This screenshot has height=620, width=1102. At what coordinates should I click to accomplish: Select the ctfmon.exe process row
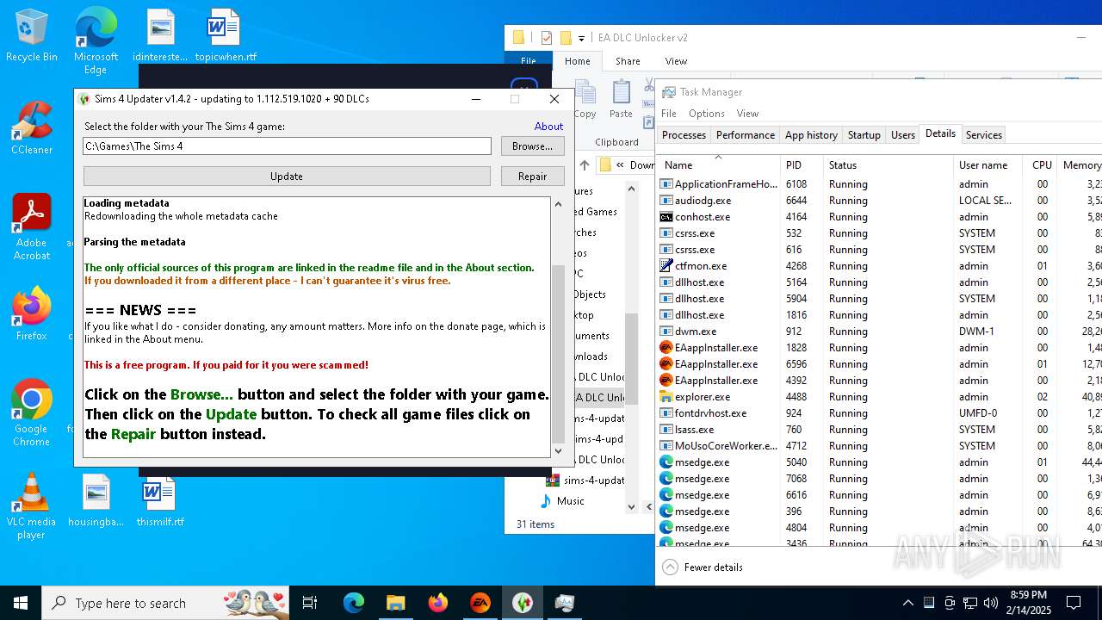point(880,266)
